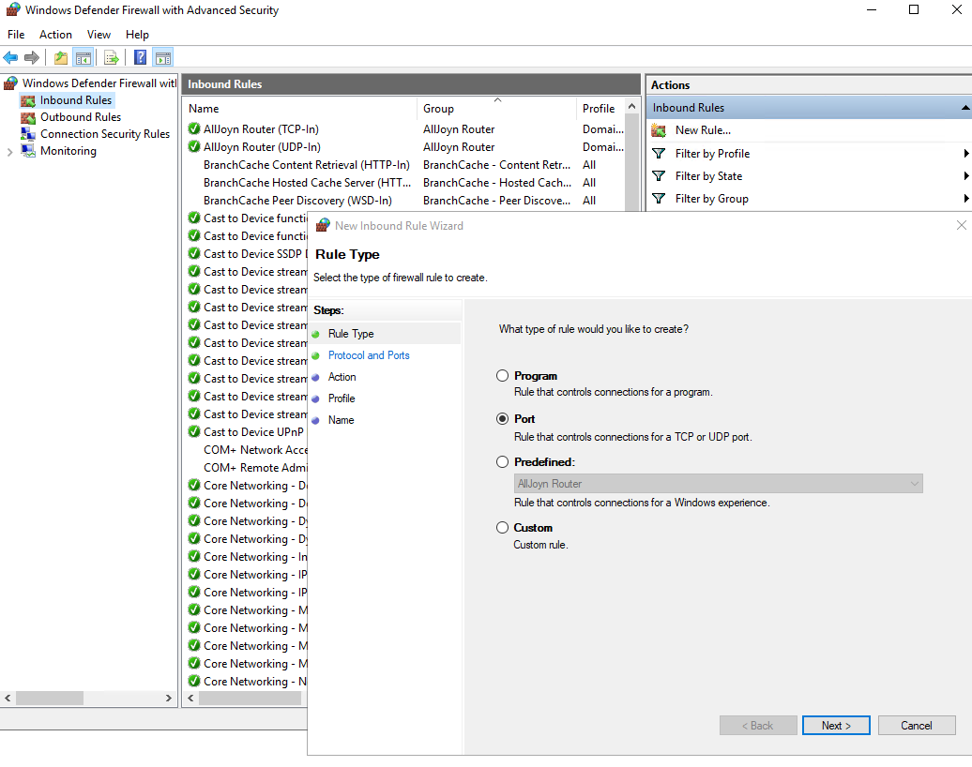Image resolution: width=972 pixels, height=767 pixels.
Task: Open the Help menu
Action: click(137, 35)
